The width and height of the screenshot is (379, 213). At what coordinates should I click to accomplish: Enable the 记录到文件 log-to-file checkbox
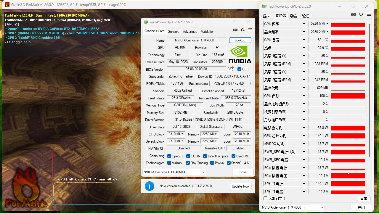[265, 199]
